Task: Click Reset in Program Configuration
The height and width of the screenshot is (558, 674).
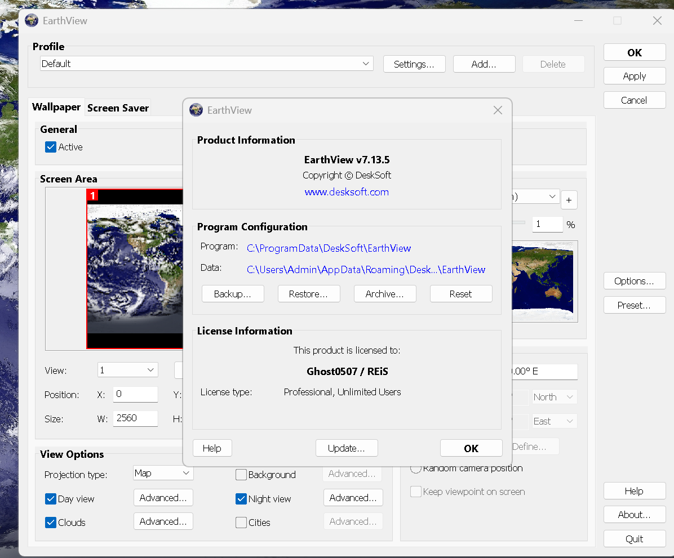Action: 461,294
